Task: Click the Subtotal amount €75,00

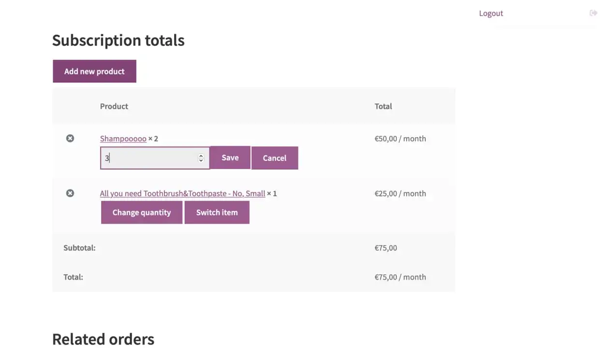Action: click(x=386, y=248)
